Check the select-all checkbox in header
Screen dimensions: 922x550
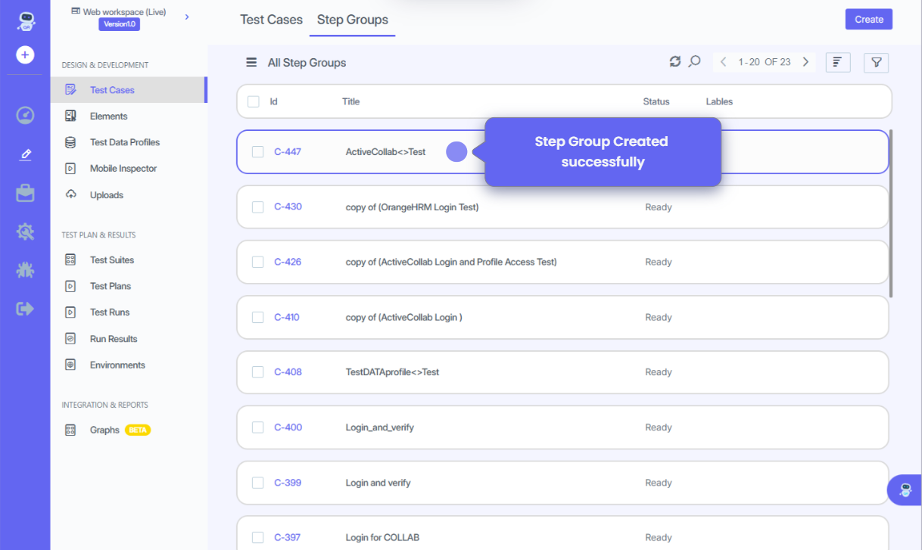[x=254, y=101]
